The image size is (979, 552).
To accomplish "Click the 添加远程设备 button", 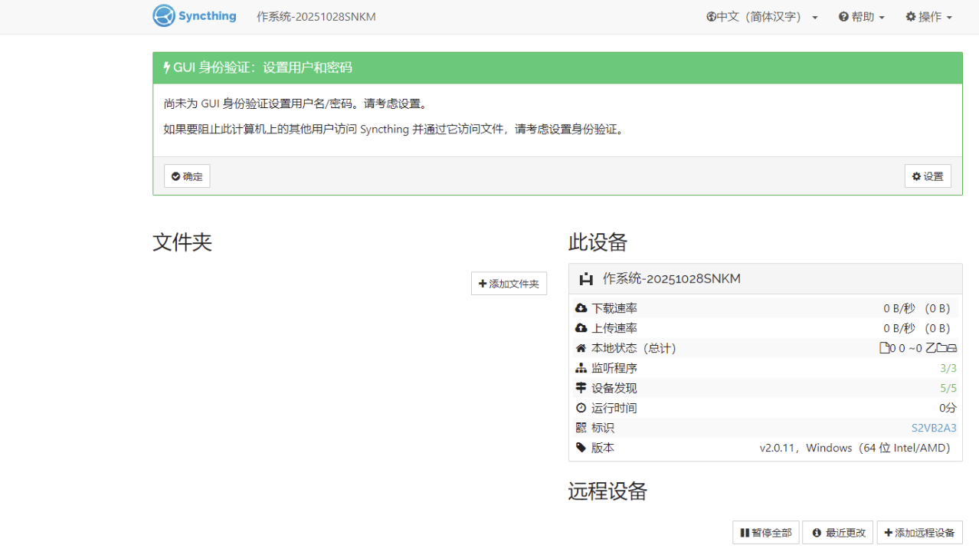I will coord(919,532).
